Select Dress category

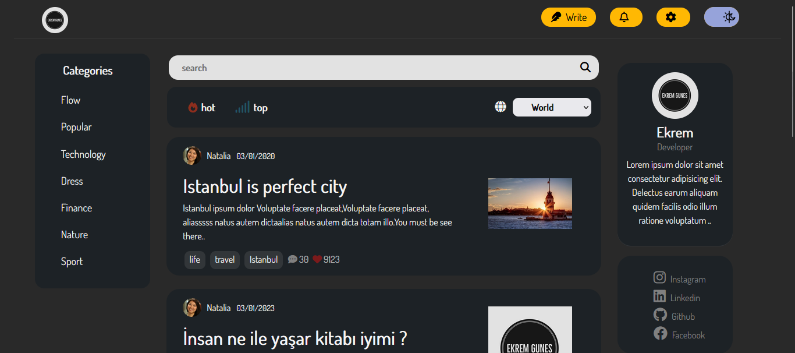click(x=72, y=181)
